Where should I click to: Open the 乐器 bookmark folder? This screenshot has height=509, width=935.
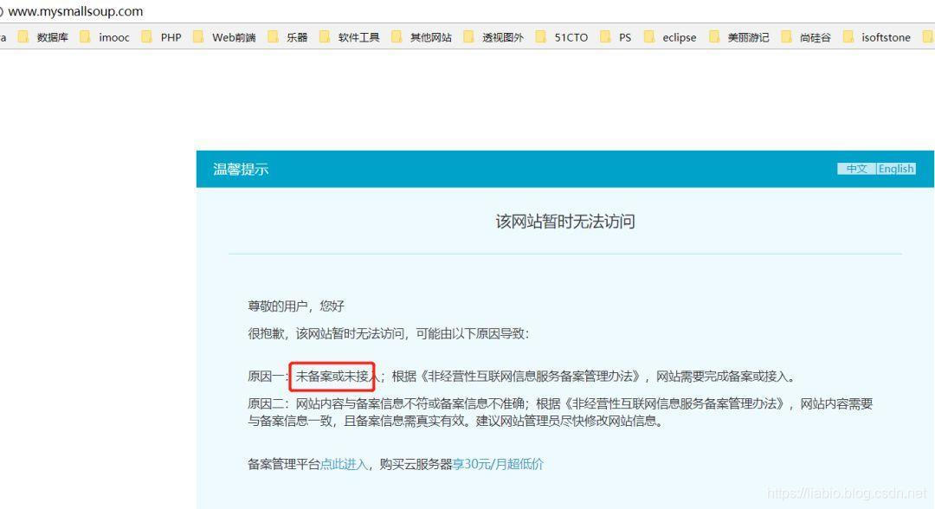[287, 37]
